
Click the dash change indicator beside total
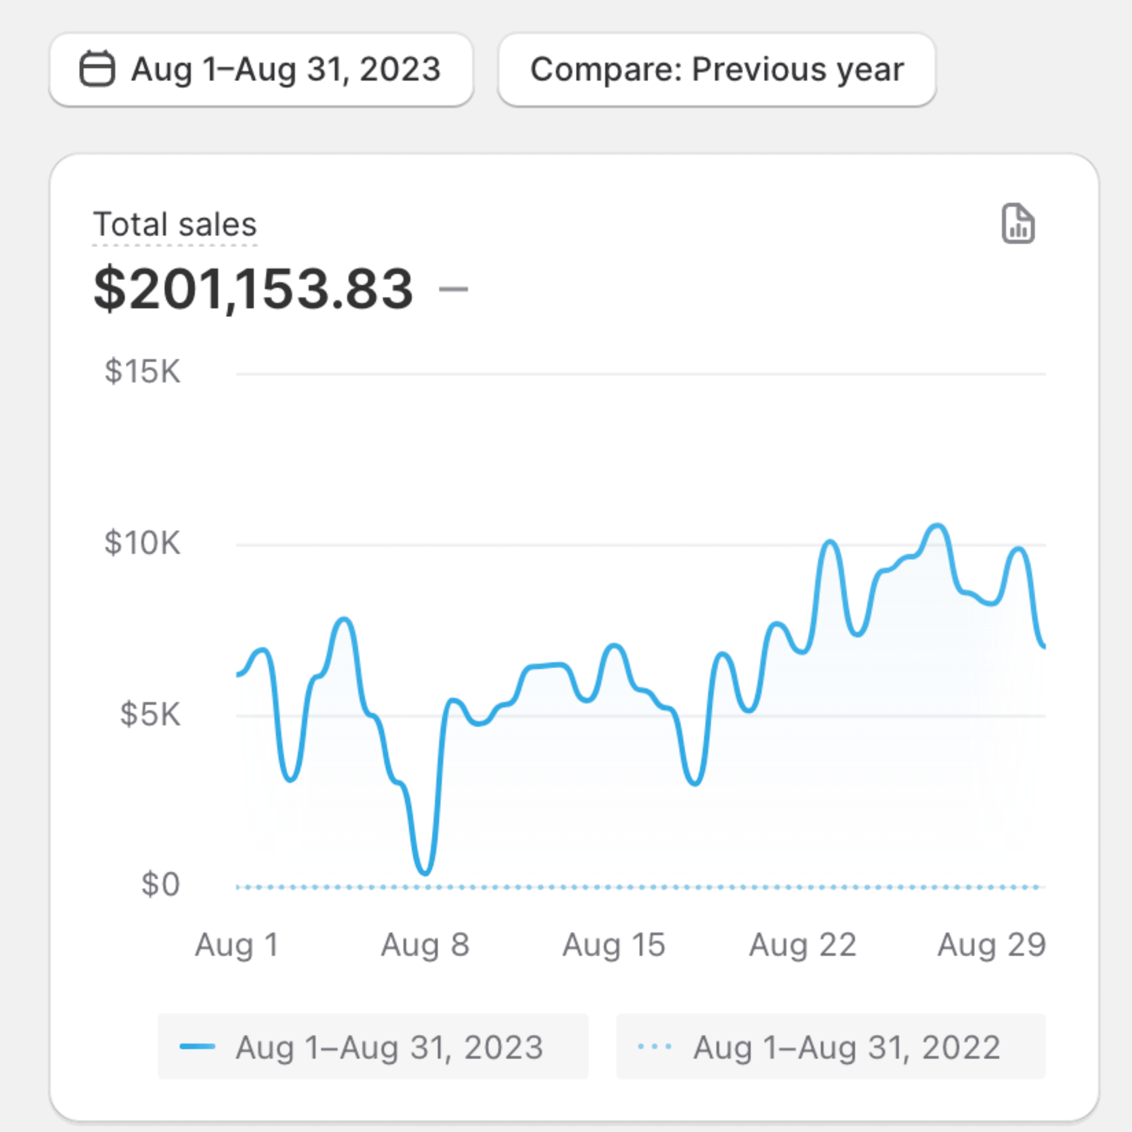454,289
